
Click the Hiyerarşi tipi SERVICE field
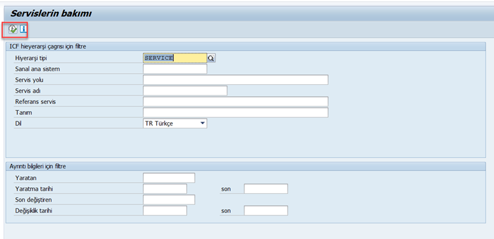pyautogui.click(x=175, y=58)
